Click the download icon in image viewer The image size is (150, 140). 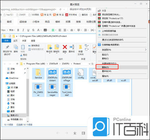pos(75,133)
